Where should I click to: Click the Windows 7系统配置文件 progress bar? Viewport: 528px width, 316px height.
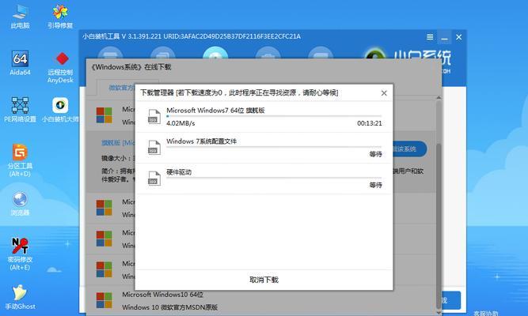[274, 147]
